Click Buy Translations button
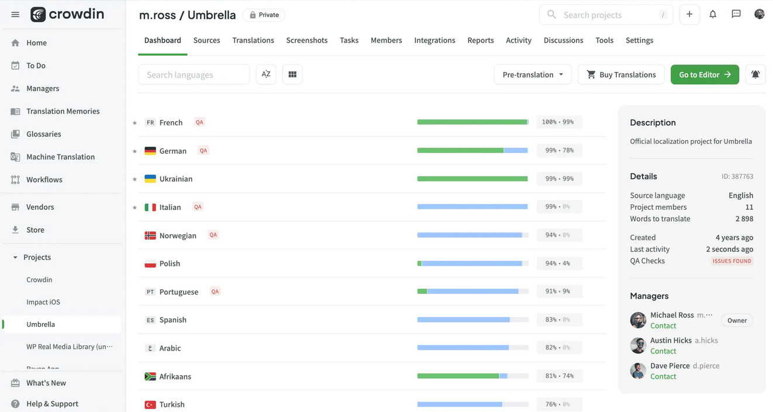 coord(621,74)
